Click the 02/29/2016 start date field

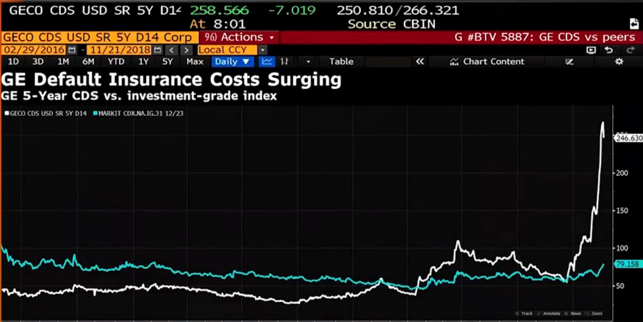[x=35, y=50]
